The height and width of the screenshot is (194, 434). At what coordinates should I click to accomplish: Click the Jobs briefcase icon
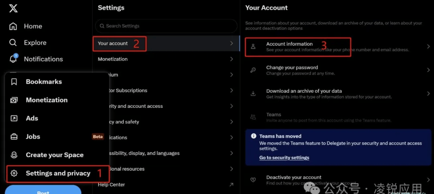tap(14, 137)
